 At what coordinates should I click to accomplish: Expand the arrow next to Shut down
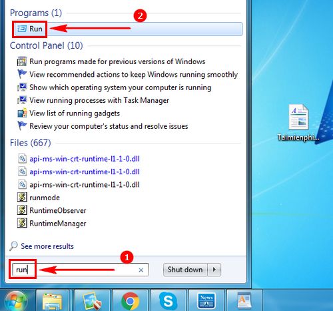[214, 270]
